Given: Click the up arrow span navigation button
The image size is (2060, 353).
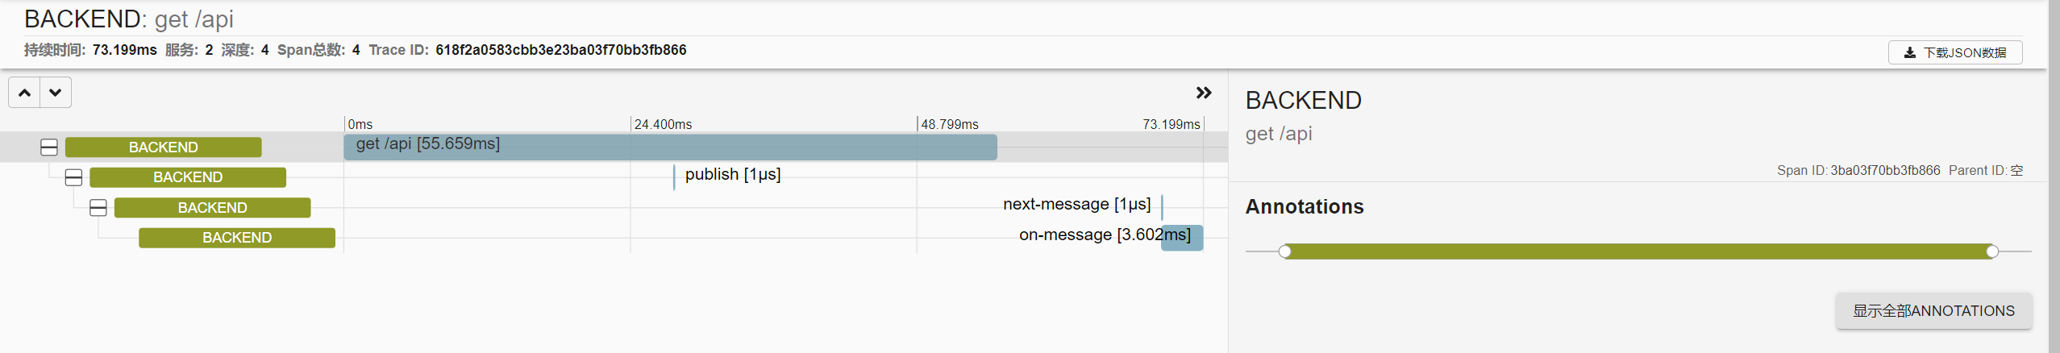Looking at the screenshot, I should pos(25,93).
